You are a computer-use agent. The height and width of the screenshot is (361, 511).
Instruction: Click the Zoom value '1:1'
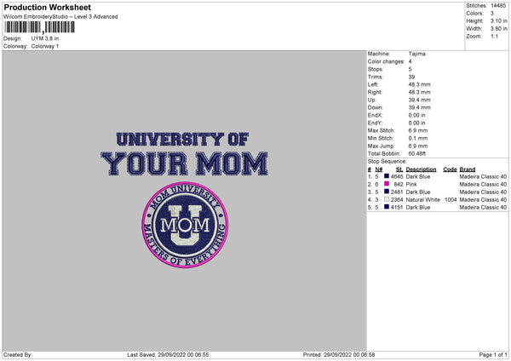click(494, 36)
